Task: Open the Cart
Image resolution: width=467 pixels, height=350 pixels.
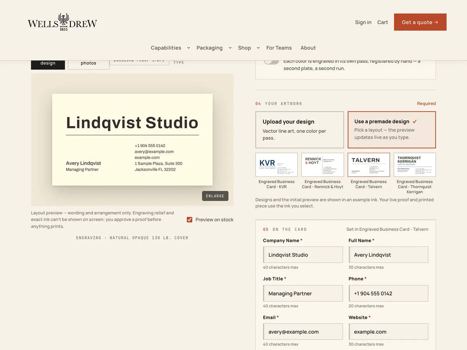Action: [383, 22]
